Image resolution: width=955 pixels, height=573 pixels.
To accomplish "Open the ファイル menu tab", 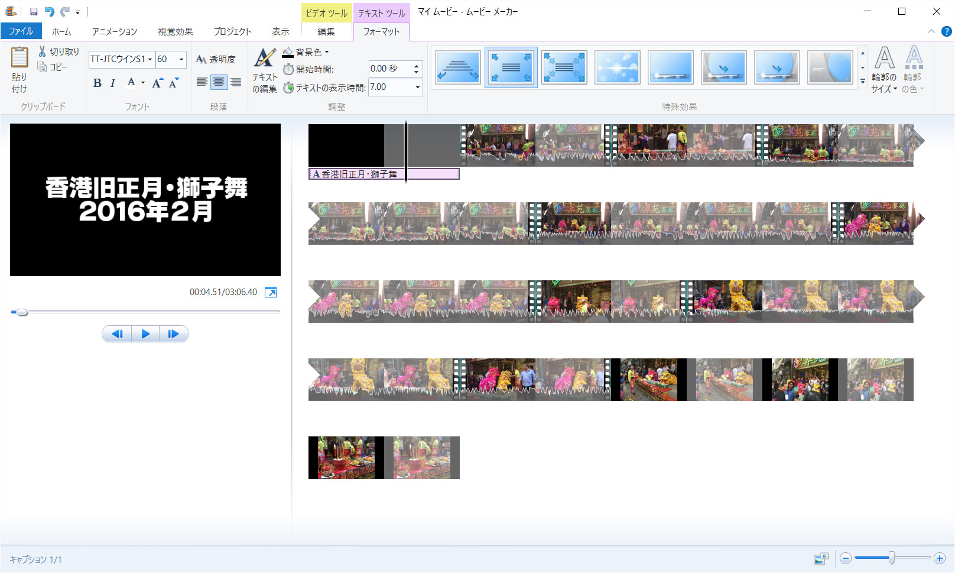I will [x=21, y=31].
